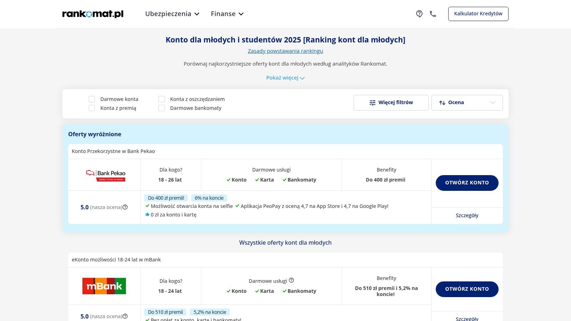Click Do 510 zł premii i 5,2% benefit text
The height and width of the screenshot is (321, 571).
tap(386, 291)
